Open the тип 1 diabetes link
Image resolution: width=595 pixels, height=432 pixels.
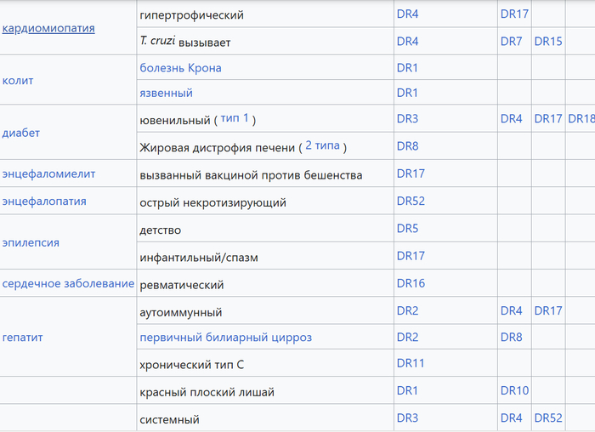coord(235,118)
